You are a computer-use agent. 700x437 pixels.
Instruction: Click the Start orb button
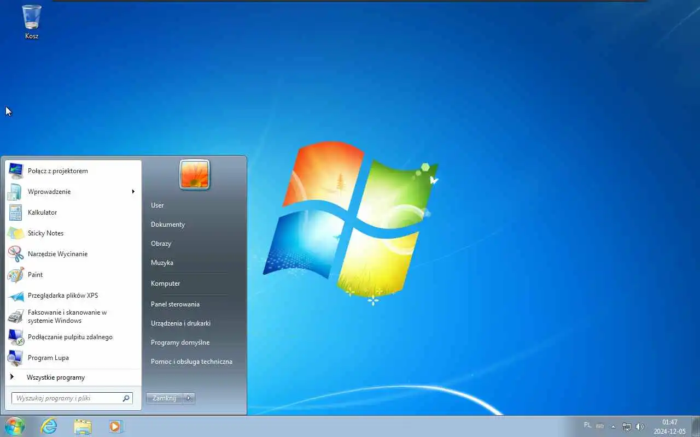coord(14,426)
